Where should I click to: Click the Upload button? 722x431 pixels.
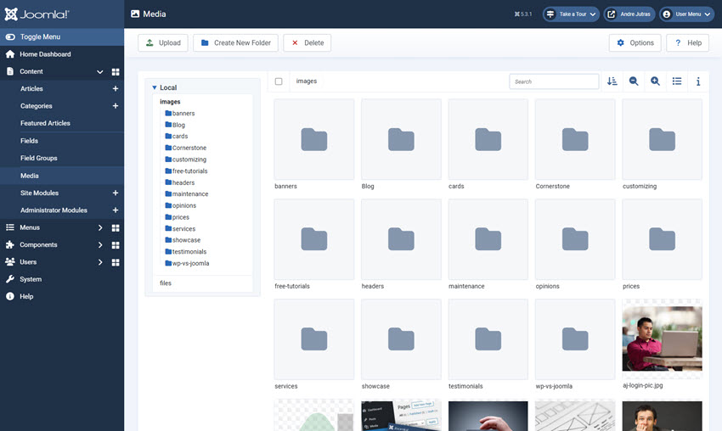click(x=162, y=43)
